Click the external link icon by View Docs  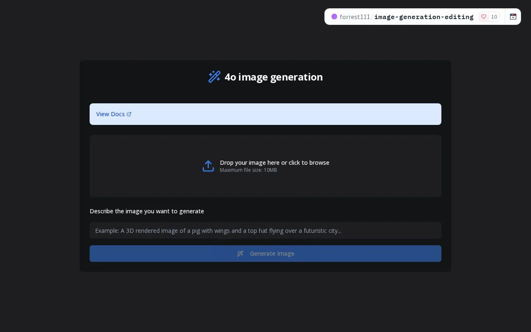[129, 114]
